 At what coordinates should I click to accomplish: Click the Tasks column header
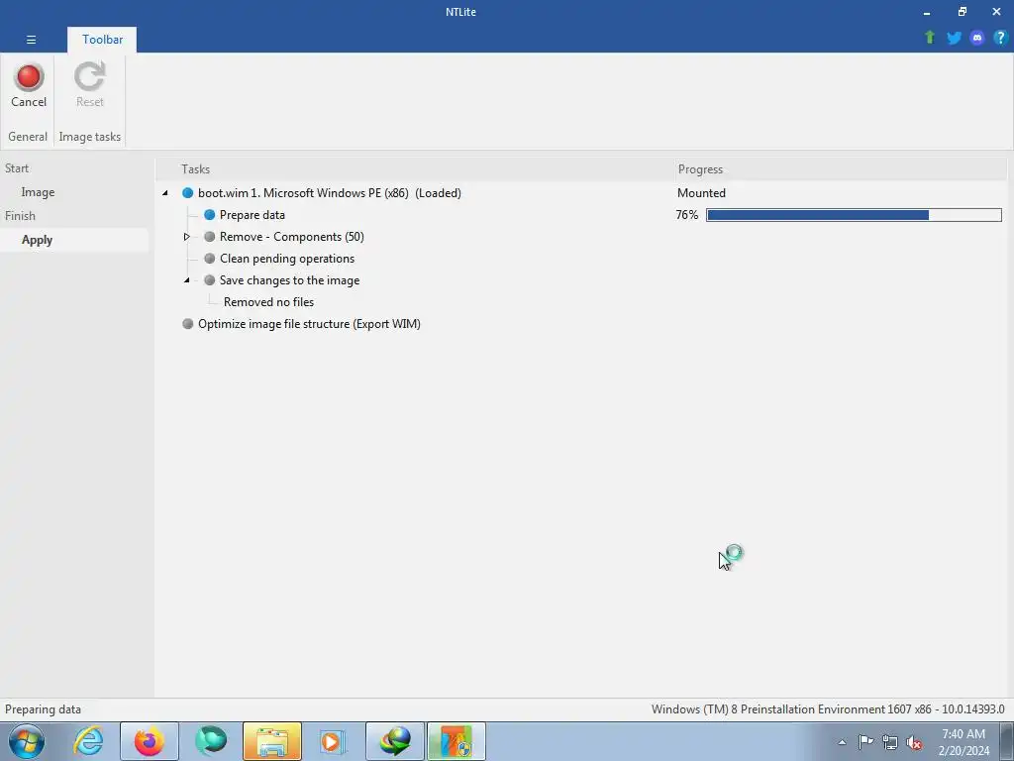(195, 169)
